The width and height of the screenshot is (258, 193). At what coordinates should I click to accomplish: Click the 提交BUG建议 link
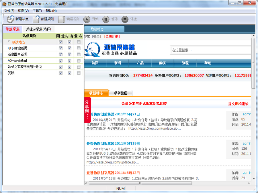[238, 104]
